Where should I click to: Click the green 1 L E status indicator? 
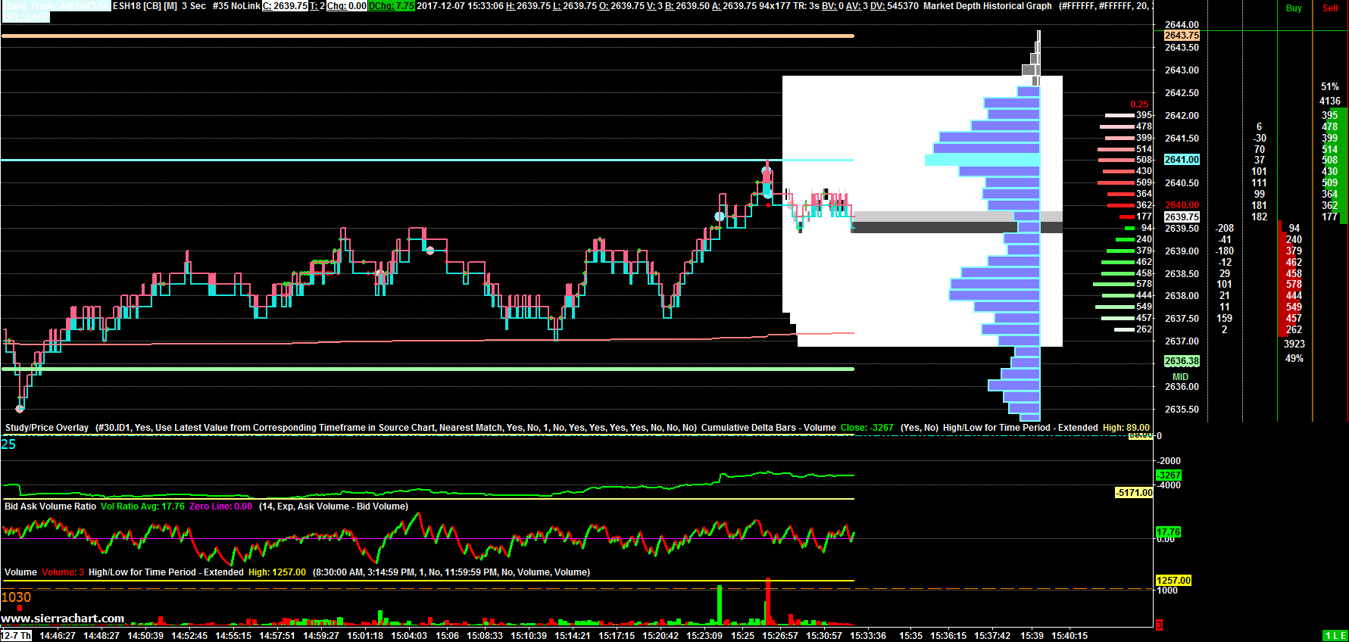click(1335, 636)
